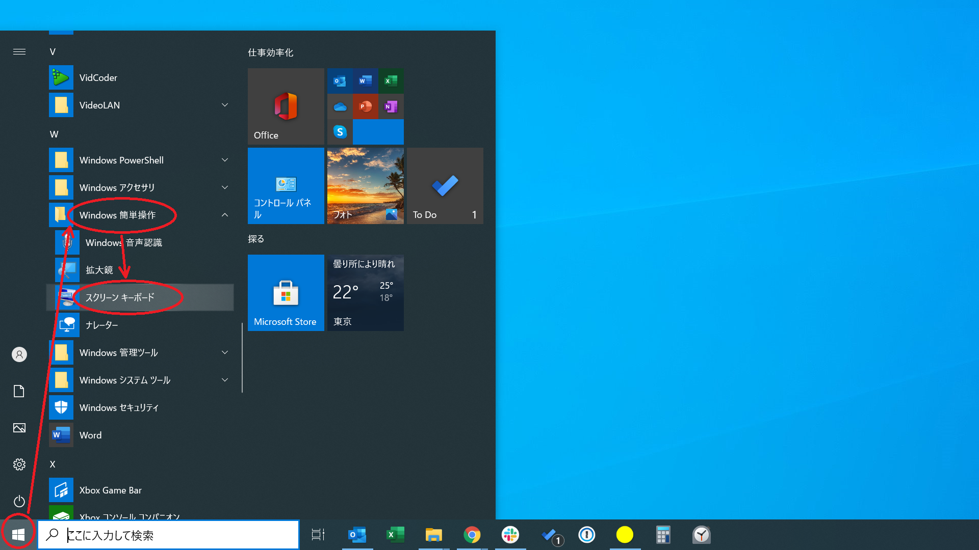
Task: Open PowerPoint small tile
Action: [x=365, y=106]
